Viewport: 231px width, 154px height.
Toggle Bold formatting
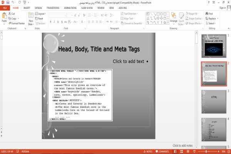pyautogui.click(x=50, y=22)
